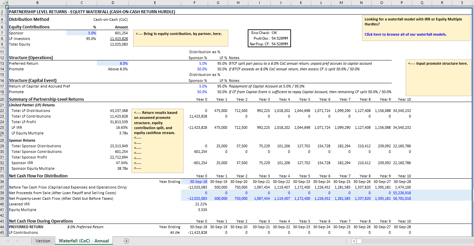Click the horizontal scrollbar's left arrow
The image size is (474, 246).
pyautogui.click(x=353, y=241)
